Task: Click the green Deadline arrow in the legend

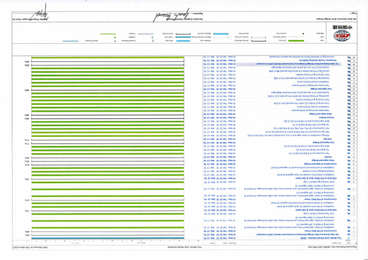Action: (x=115, y=37)
